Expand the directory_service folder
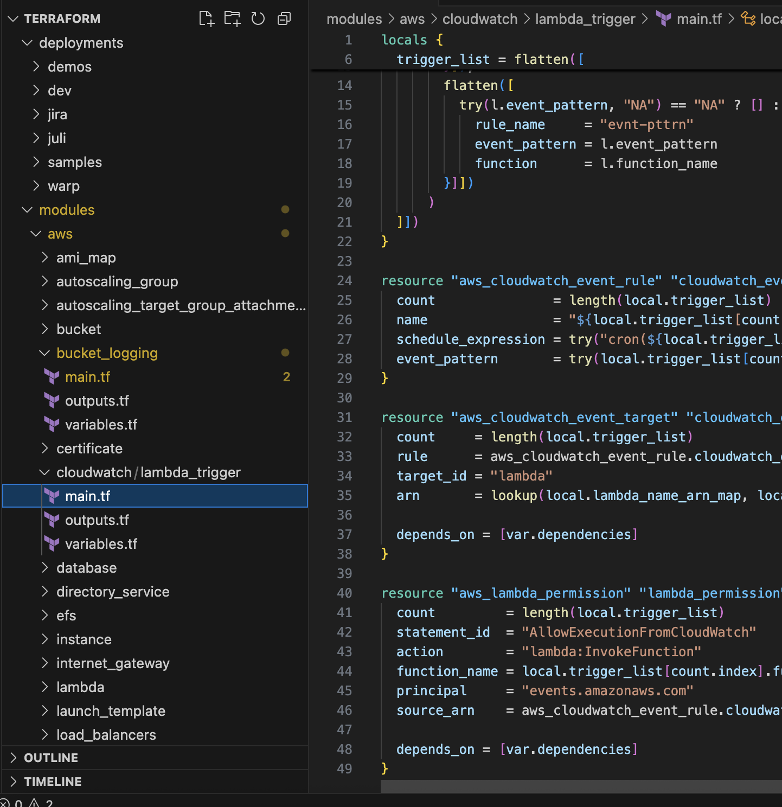782x807 pixels. (44, 592)
